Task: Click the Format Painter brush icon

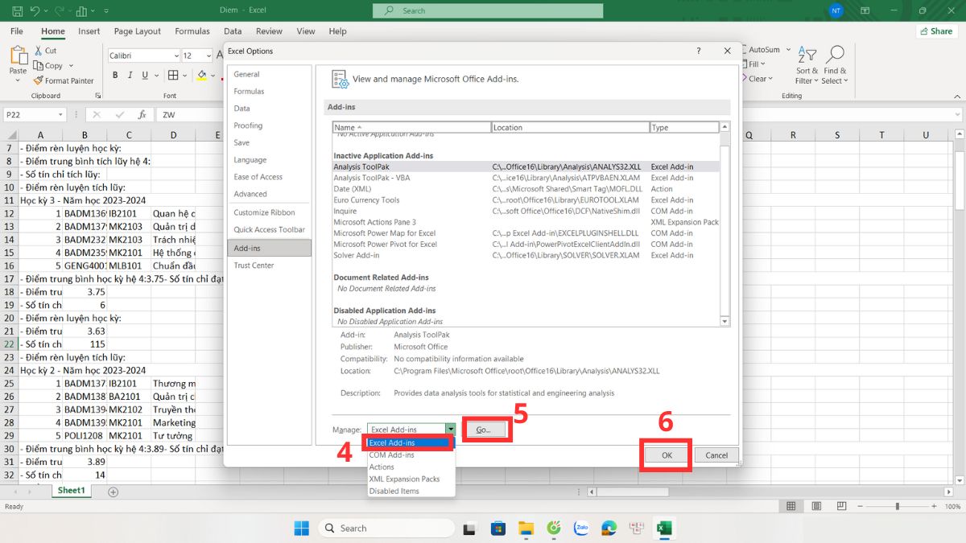Action: click(x=39, y=80)
